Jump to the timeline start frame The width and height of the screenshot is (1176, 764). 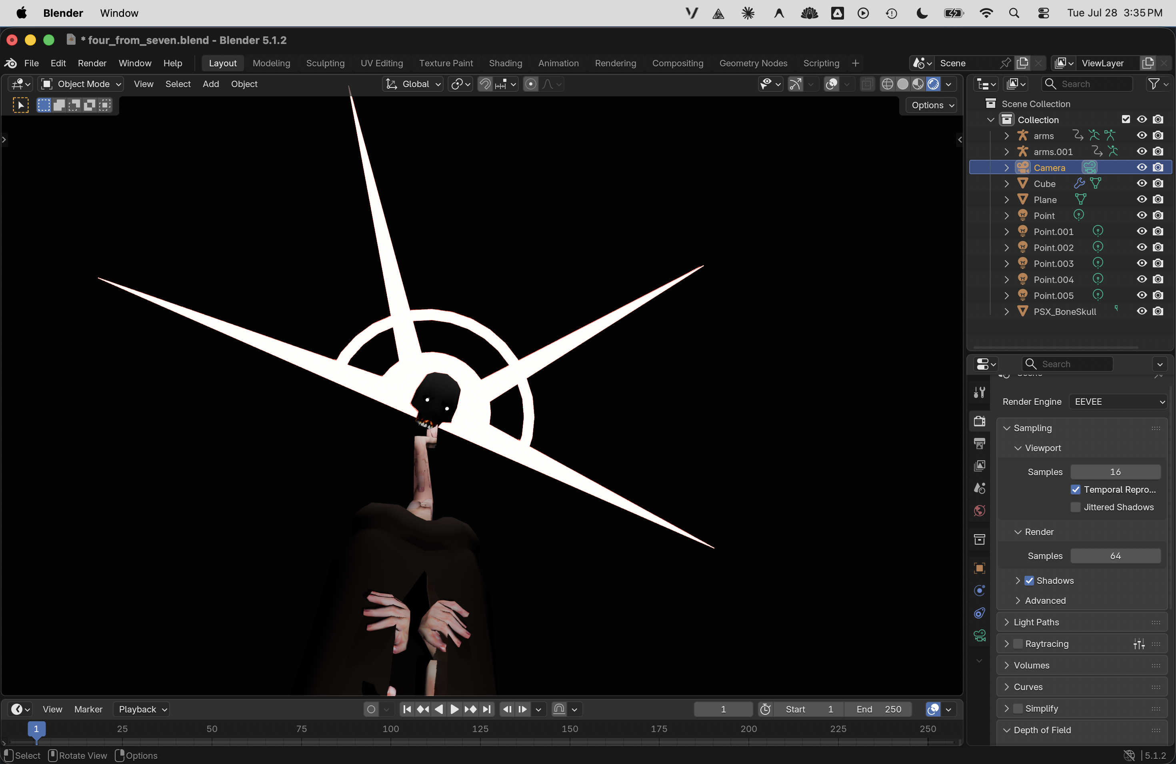pyautogui.click(x=407, y=709)
